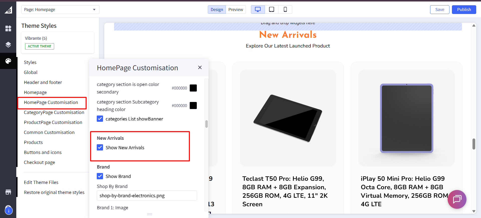Switch to Design mode tab

pos(217,9)
